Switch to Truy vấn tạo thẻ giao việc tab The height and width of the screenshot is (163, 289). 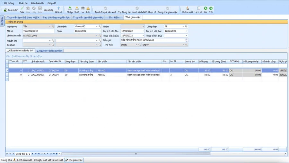pyautogui.click(x=88, y=18)
